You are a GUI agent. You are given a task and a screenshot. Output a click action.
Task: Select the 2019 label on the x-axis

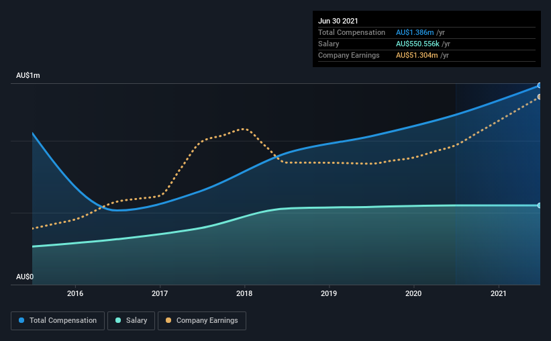pos(329,293)
